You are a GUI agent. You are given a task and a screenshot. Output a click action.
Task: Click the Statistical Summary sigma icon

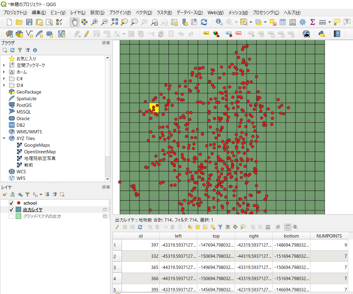tap(313, 22)
